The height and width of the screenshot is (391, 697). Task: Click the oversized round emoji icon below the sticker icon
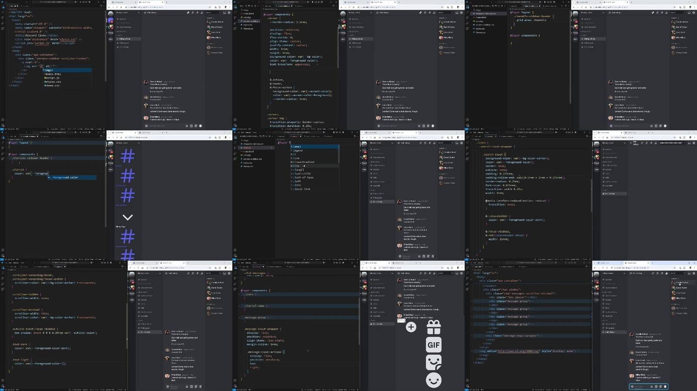point(433,380)
